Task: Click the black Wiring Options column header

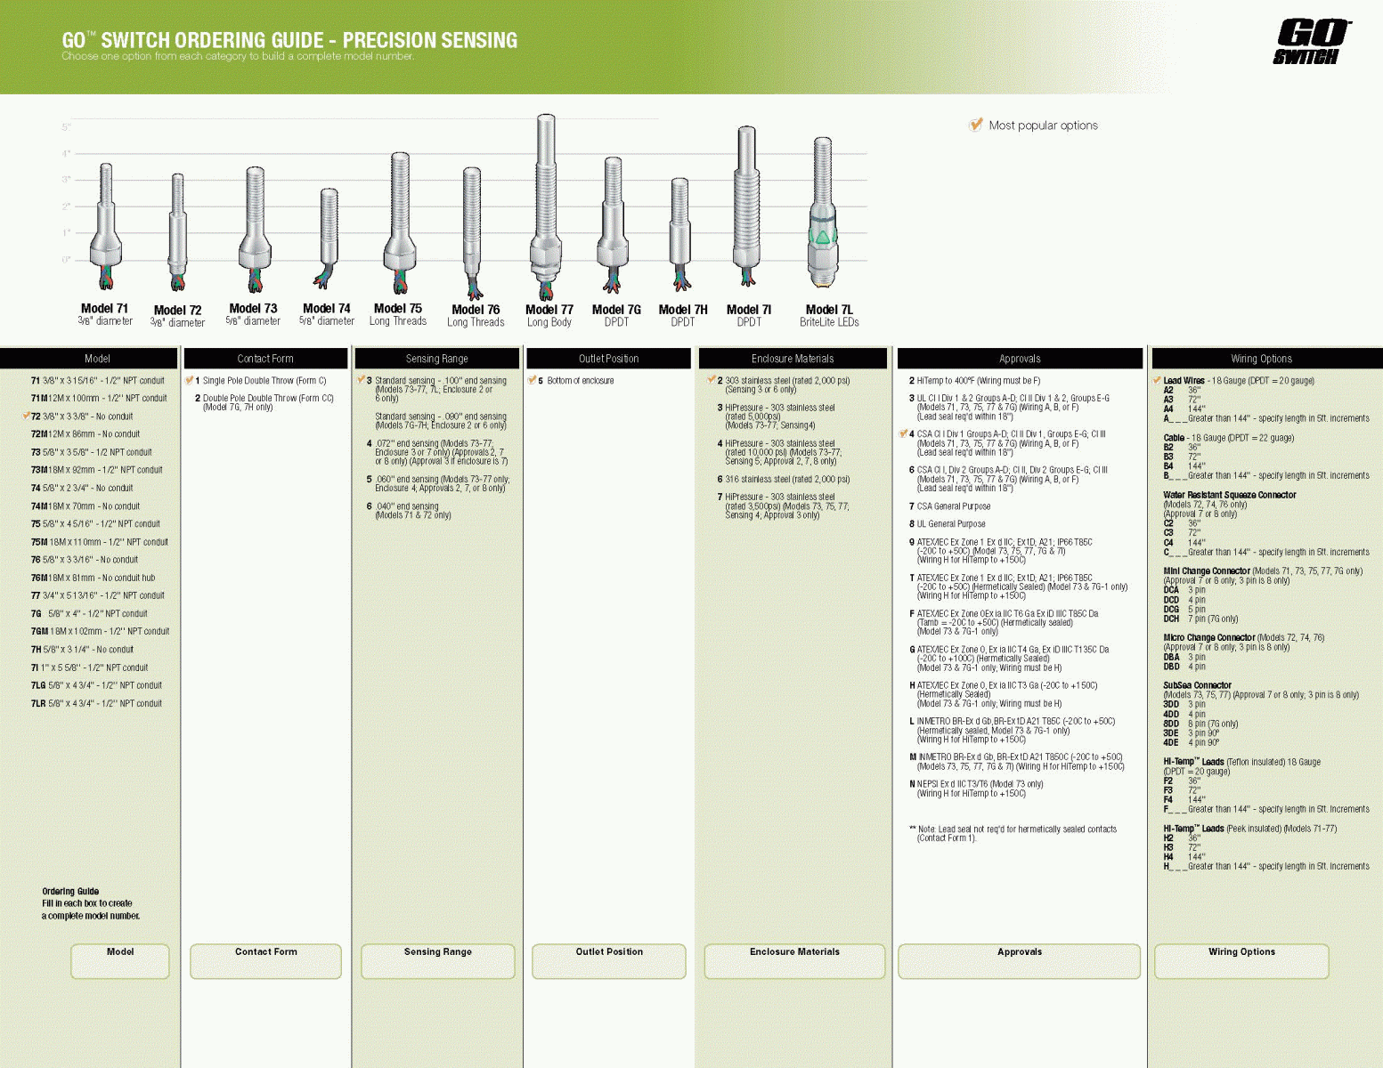Action: pyautogui.click(x=1261, y=359)
